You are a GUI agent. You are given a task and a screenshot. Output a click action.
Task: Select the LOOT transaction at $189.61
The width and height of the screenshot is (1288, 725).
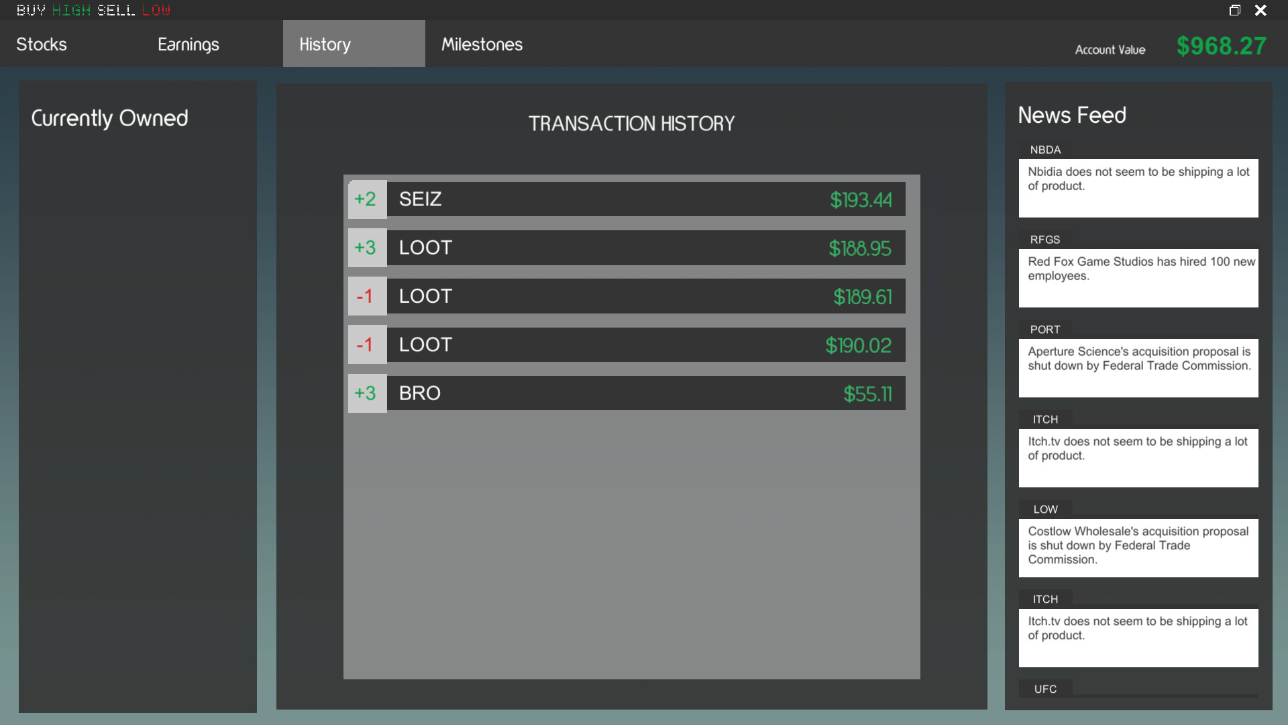(x=645, y=296)
